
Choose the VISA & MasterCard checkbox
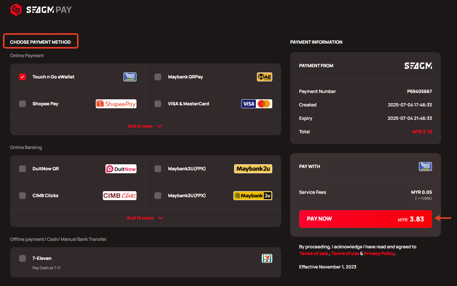pos(158,104)
